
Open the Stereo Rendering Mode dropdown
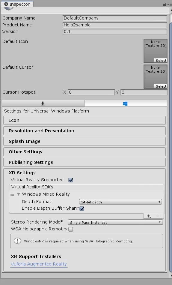115,222
